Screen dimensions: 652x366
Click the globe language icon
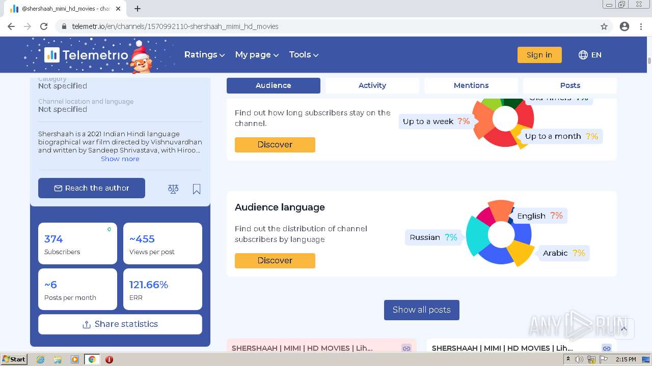[583, 55]
